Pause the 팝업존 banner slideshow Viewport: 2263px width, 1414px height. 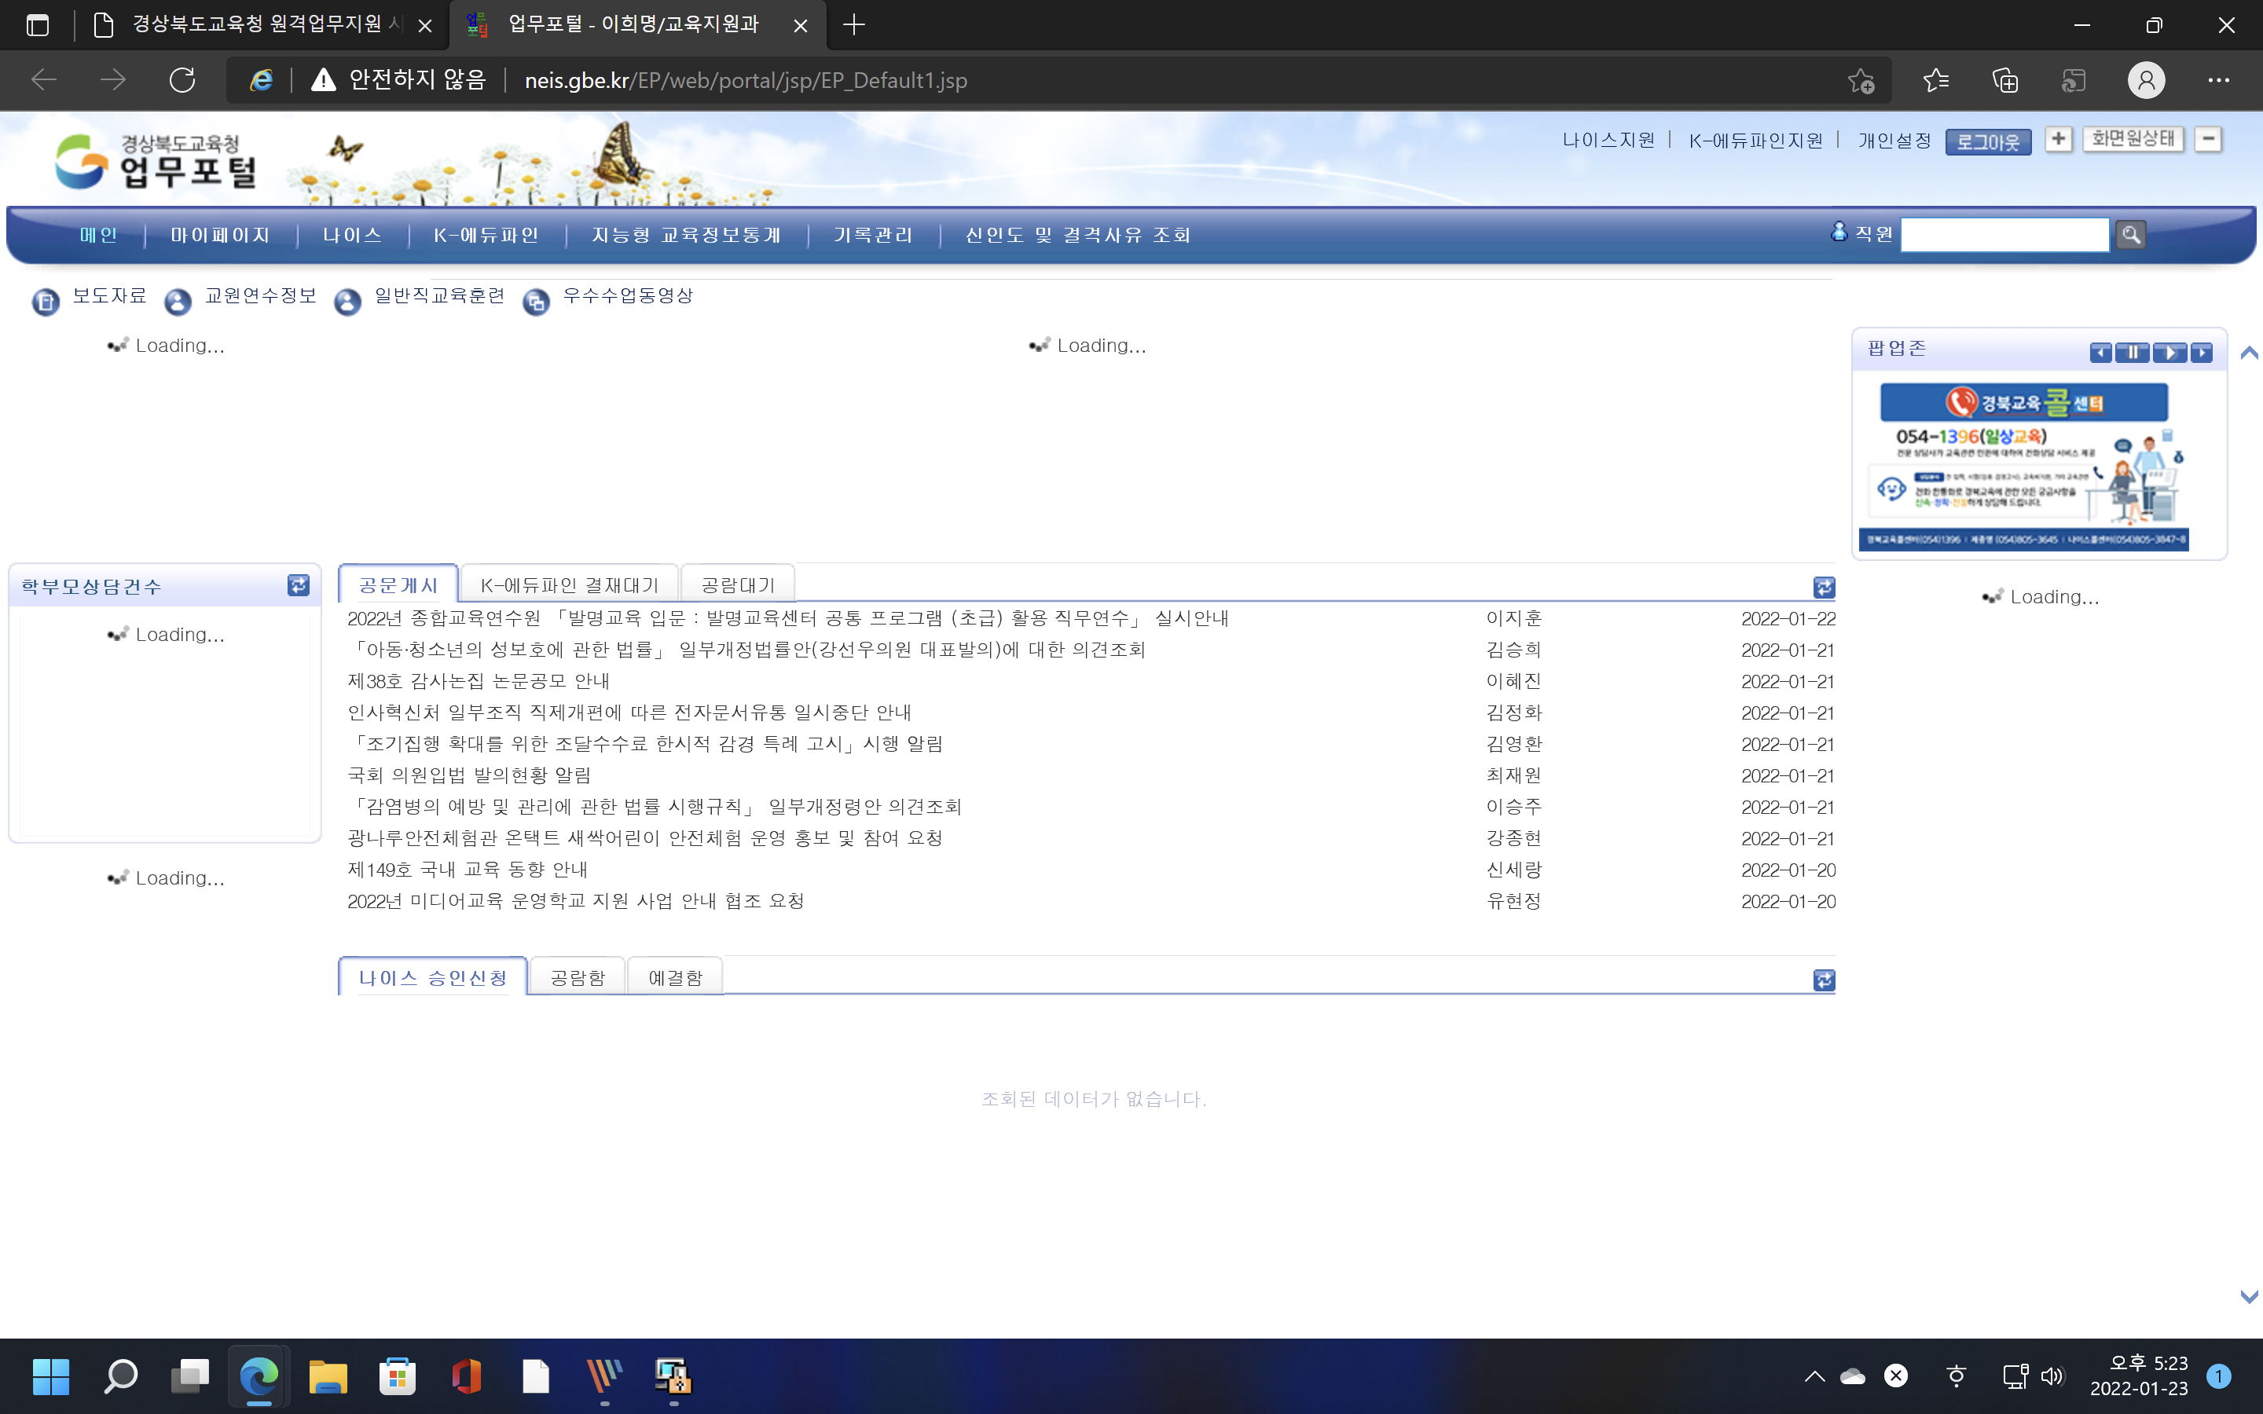pyautogui.click(x=2132, y=353)
